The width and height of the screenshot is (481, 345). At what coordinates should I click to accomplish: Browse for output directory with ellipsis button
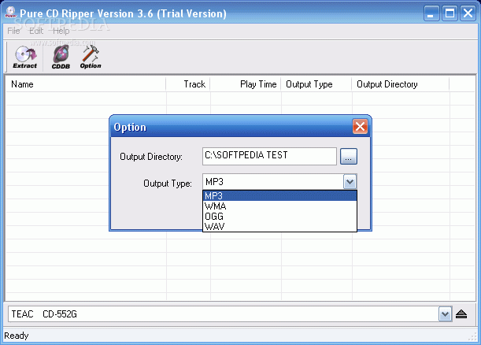(x=349, y=156)
